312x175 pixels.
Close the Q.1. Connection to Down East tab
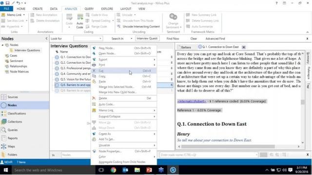244,47
